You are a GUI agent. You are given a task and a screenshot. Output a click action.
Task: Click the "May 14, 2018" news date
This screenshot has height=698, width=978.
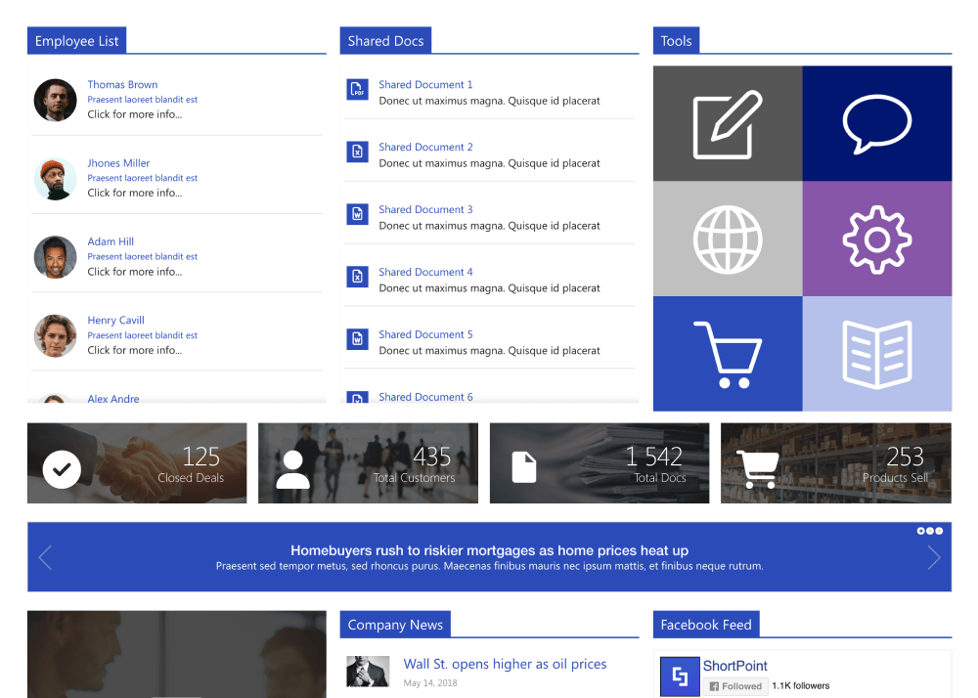[430, 682]
